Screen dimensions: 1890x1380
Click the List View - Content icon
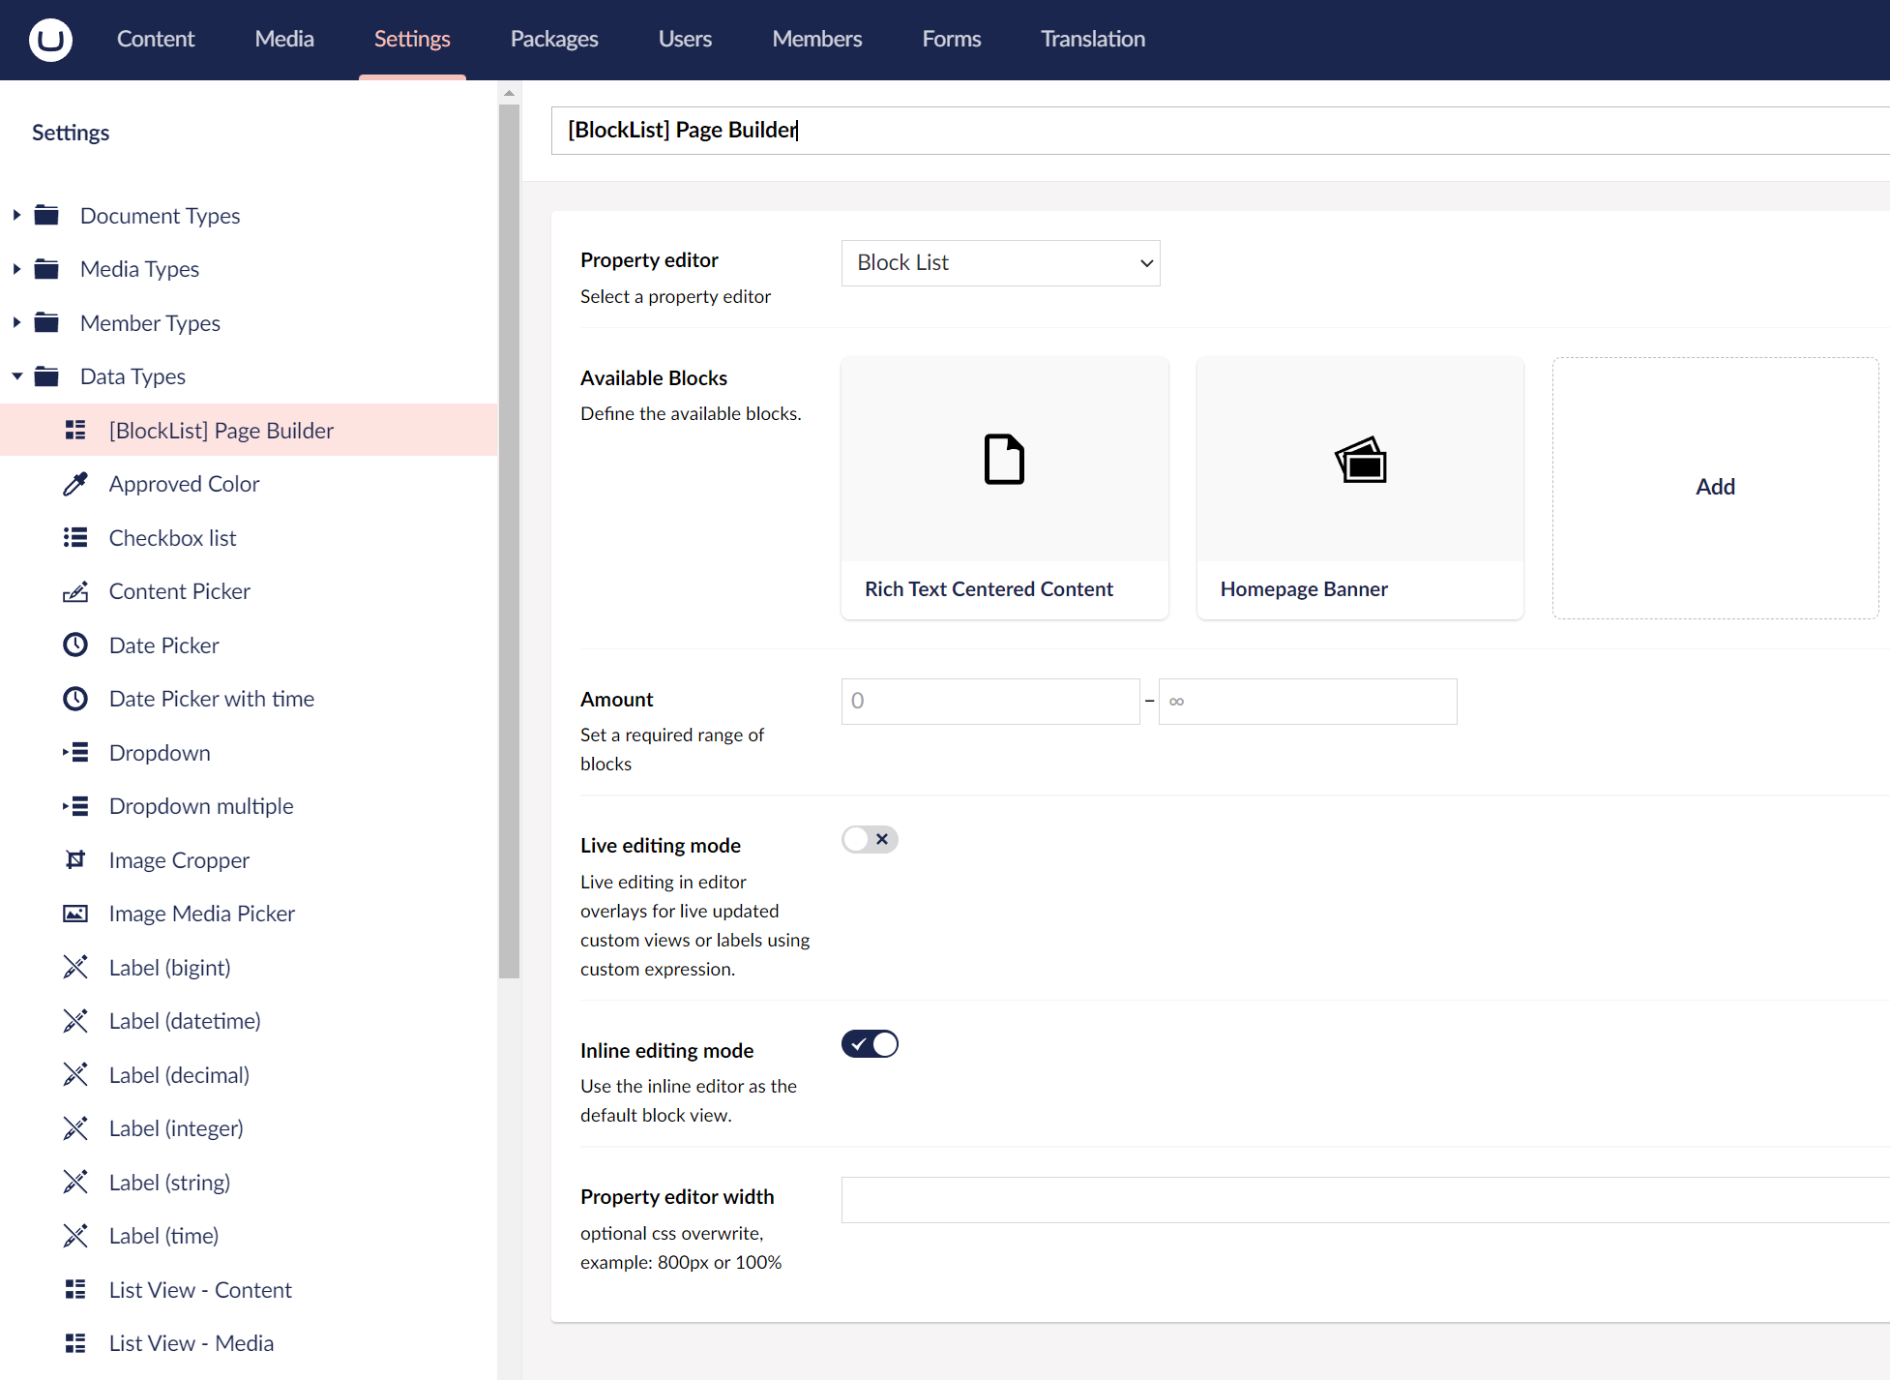[75, 1289]
